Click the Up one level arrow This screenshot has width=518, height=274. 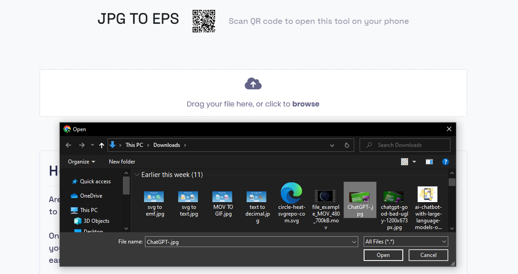click(x=102, y=145)
